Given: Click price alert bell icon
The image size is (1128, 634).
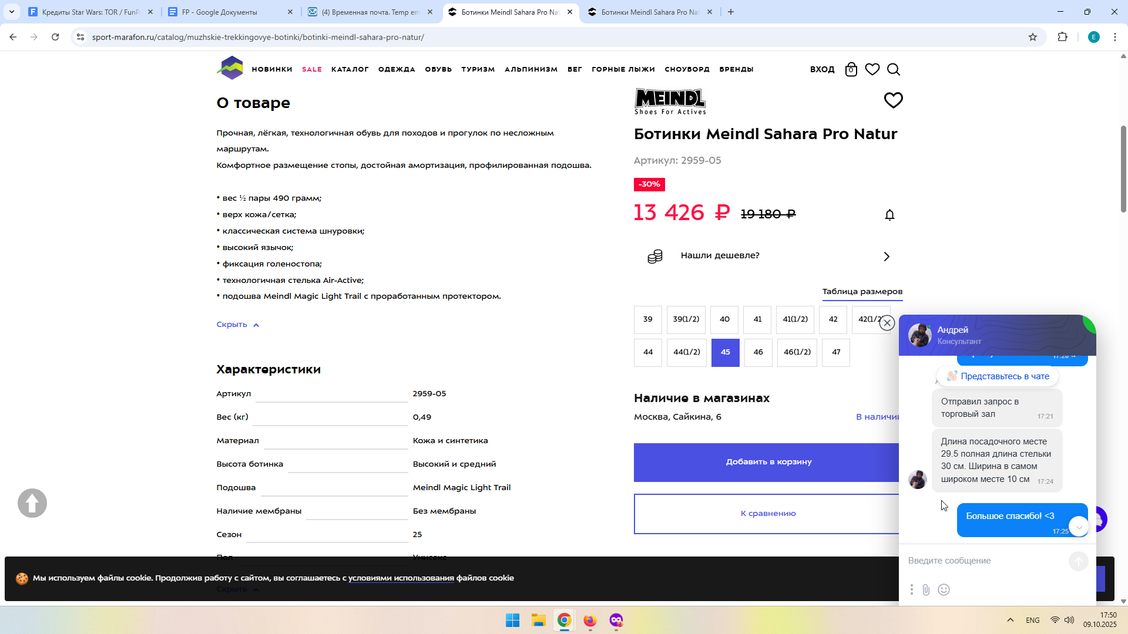Looking at the screenshot, I should pyautogui.click(x=889, y=215).
